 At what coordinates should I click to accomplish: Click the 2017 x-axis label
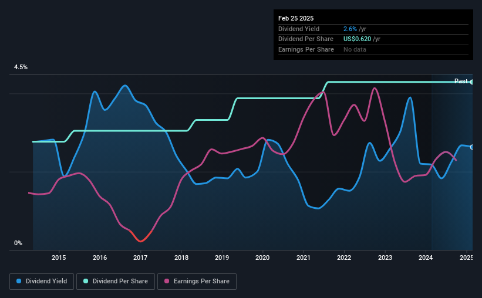click(140, 258)
